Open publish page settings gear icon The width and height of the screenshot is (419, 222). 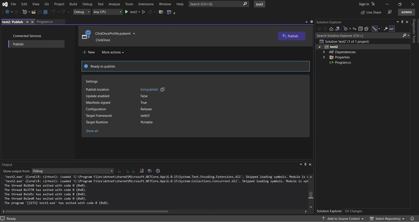[311, 22]
